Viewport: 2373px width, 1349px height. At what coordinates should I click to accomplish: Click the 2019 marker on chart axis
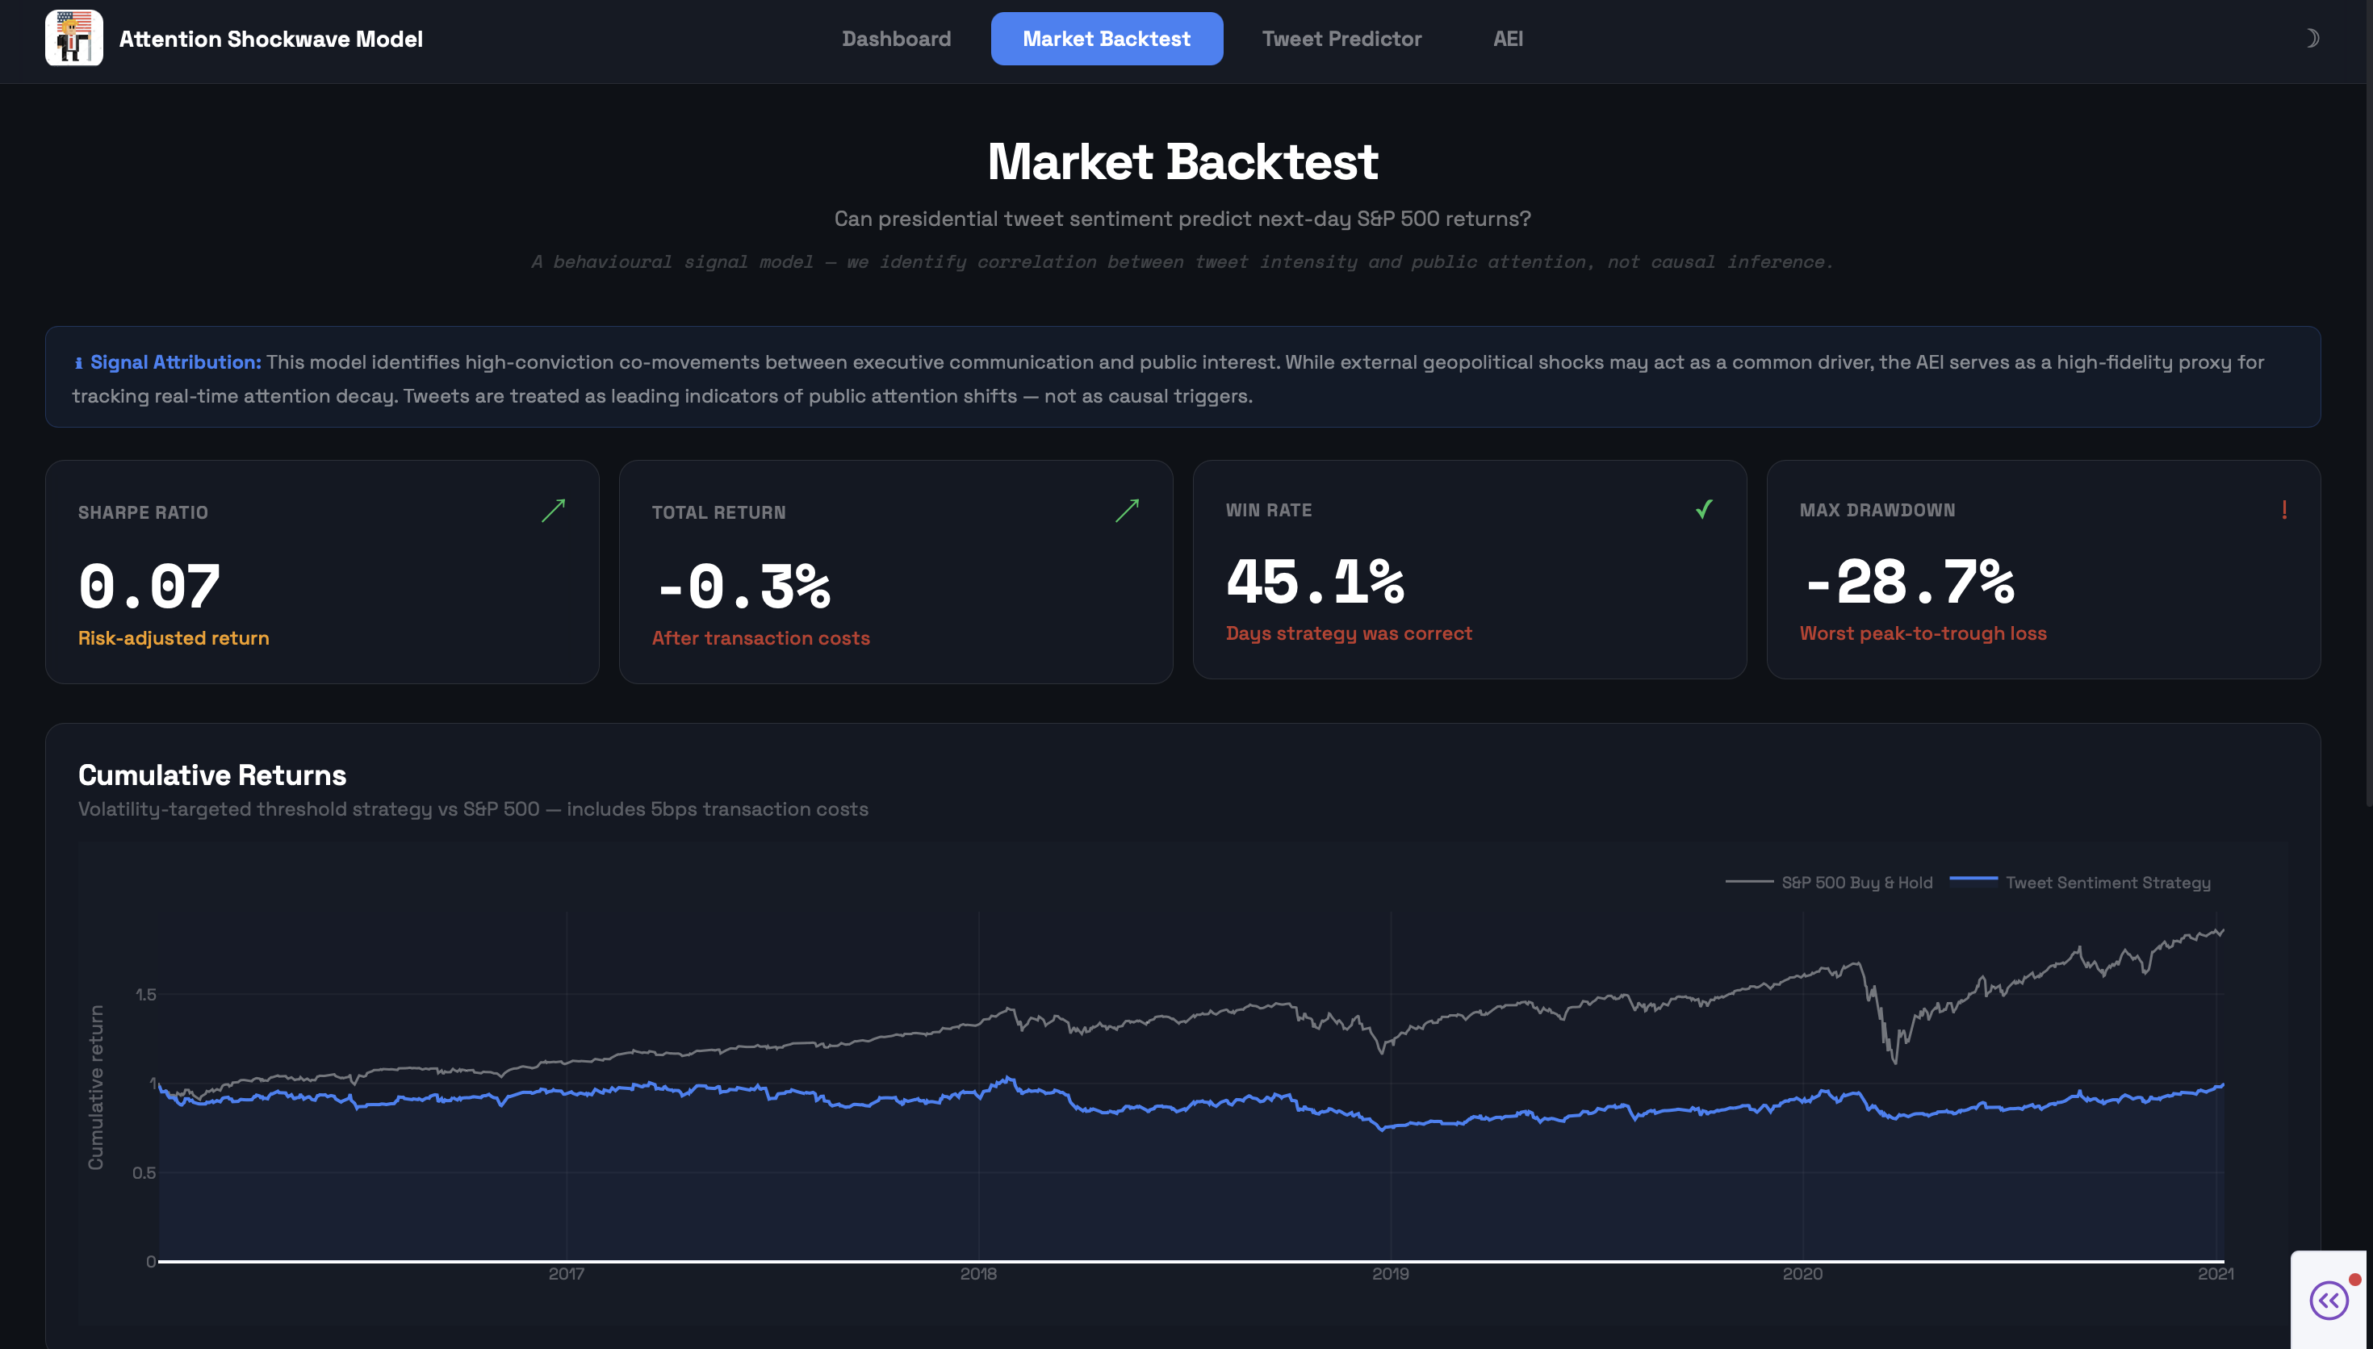click(1390, 1274)
